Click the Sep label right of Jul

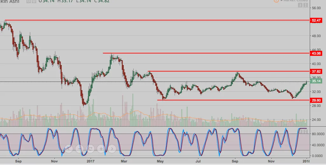pos(235,161)
